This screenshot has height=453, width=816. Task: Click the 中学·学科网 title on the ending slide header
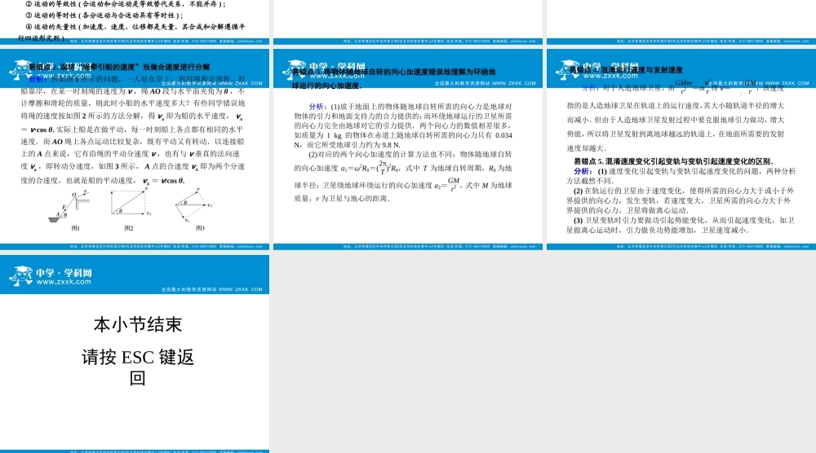tap(64, 273)
